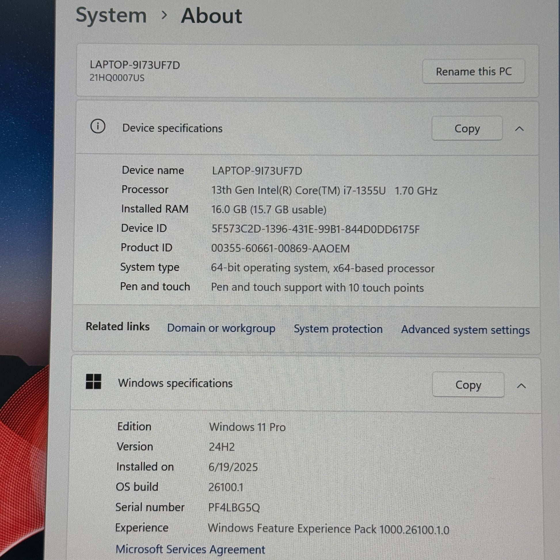The image size is (560, 560).
Task: Click the Serial number value PF4LBG5Q
Action: pyautogui.click(x=234, y=508)
